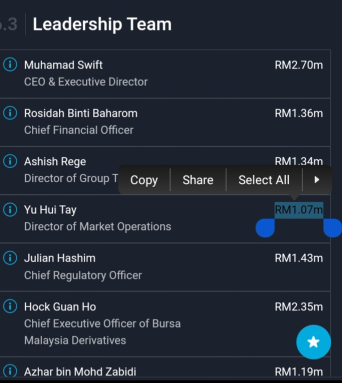Tap Julian Hashim's name
Viewport: 342px width, 383px height.
(x=60, y=258)
